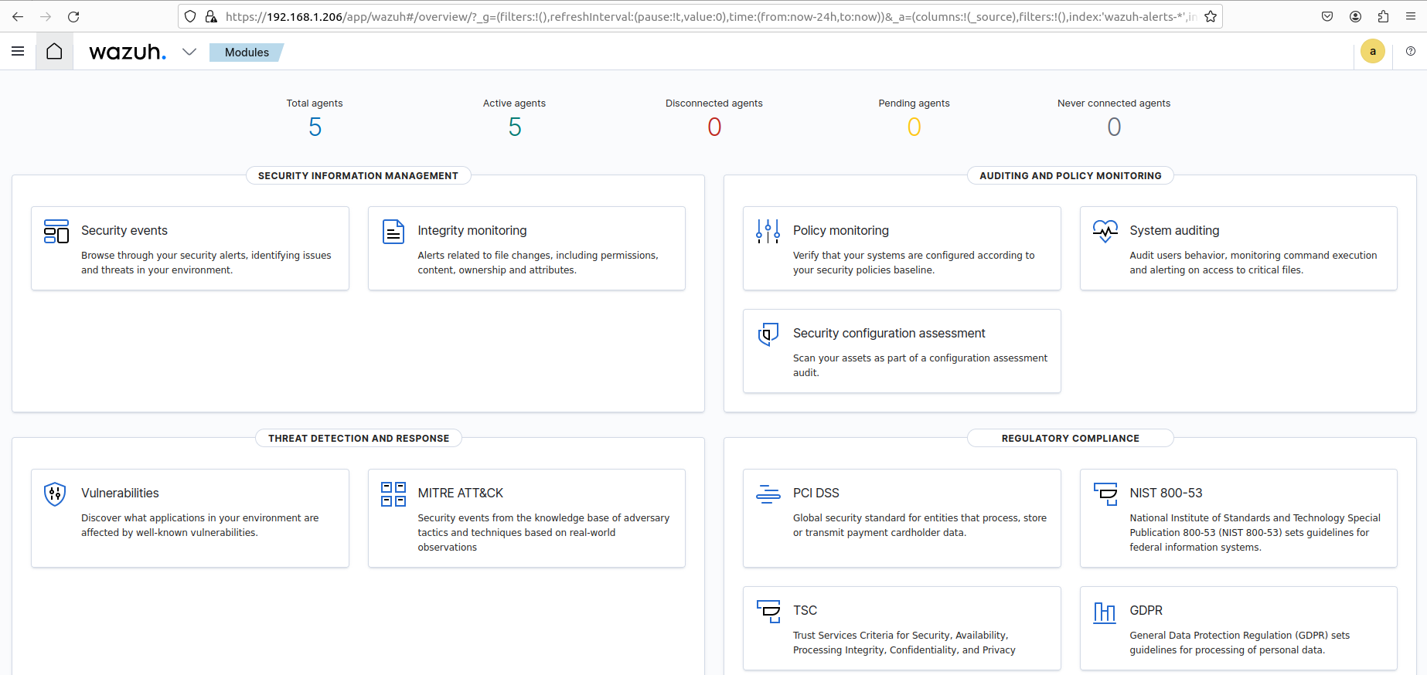
Task: Click the Total agents count 5
Action: [x=315, y=127]
